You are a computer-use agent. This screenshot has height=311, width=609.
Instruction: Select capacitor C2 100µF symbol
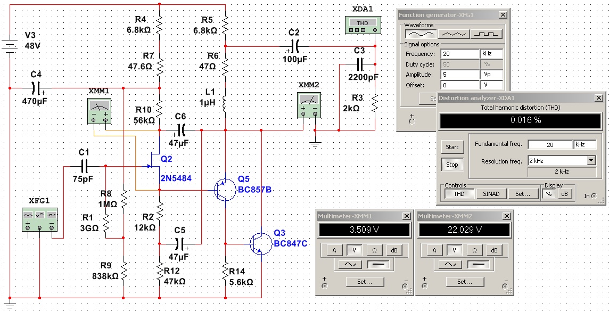click(294, 47)
